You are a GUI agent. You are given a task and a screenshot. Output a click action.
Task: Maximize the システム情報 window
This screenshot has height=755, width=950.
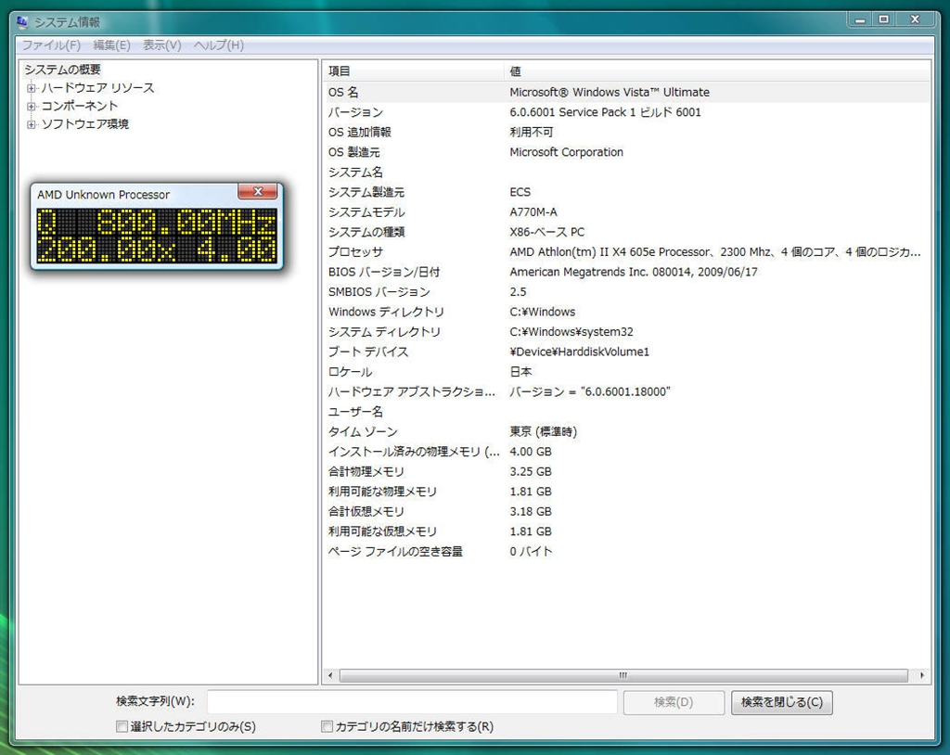(884, 20)
